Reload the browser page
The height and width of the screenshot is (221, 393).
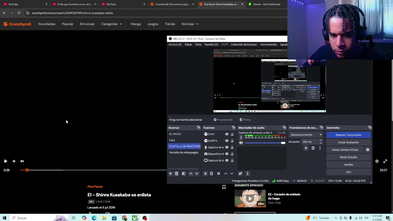(19, 13)
